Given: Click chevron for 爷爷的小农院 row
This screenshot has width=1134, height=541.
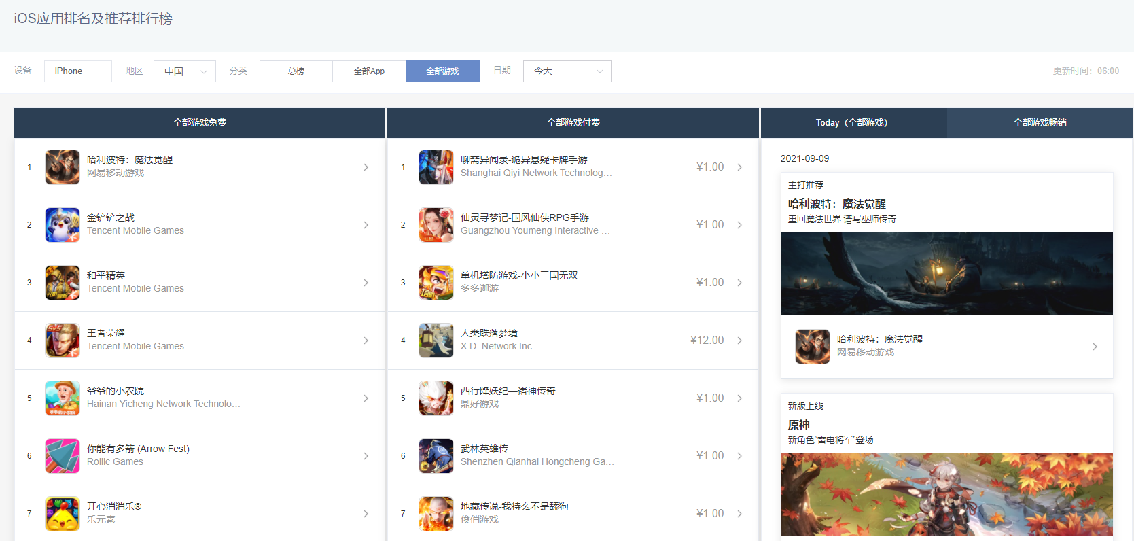Looking at the screenshot, I should click(366, 398).
